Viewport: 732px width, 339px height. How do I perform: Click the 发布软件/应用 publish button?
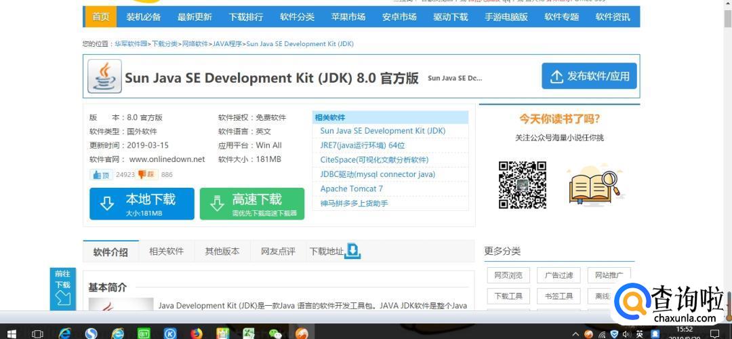coord(590,76)
